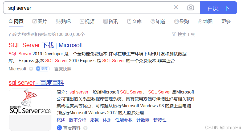Go to the 文库 tab
This screenshot has height=132, width=245.
134,22
